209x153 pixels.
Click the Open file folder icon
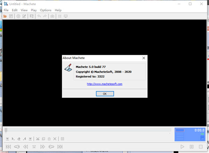coord(5,16)
